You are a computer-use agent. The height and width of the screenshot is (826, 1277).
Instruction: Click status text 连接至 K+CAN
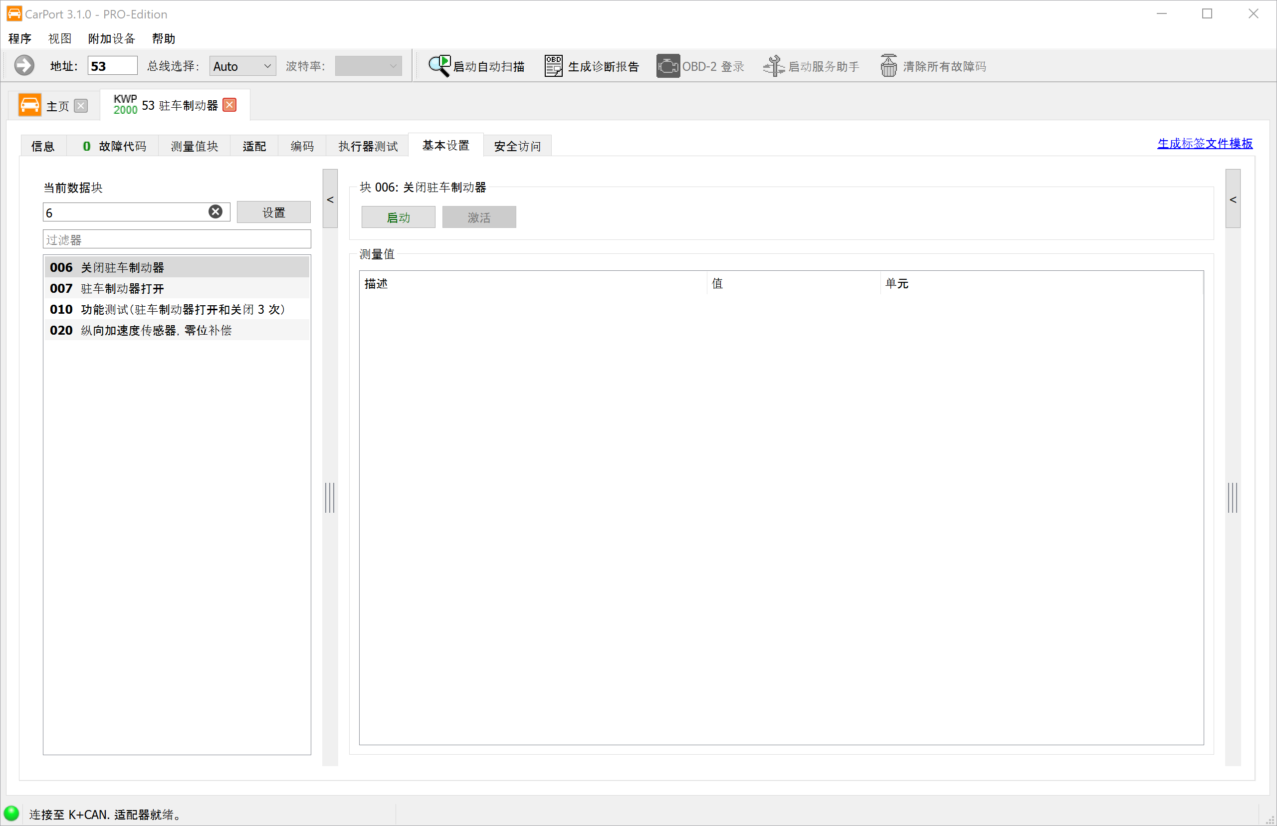click(105, 814)
